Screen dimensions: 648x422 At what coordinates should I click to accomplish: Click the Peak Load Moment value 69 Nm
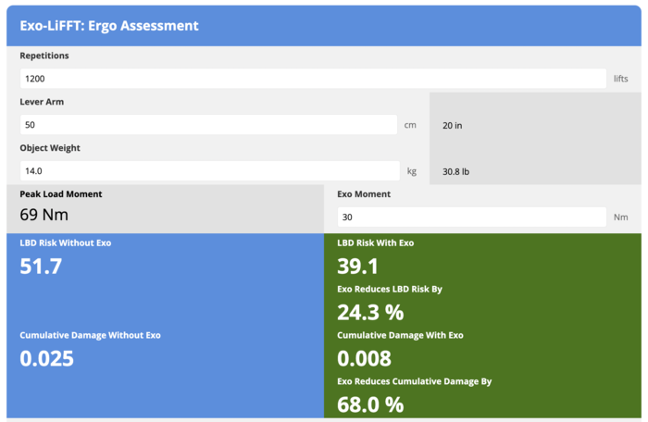(x=45, y=216)
